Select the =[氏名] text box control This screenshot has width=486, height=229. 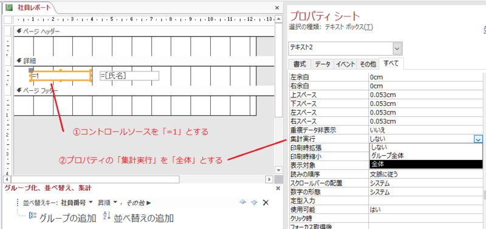click(x=129, y=76)
